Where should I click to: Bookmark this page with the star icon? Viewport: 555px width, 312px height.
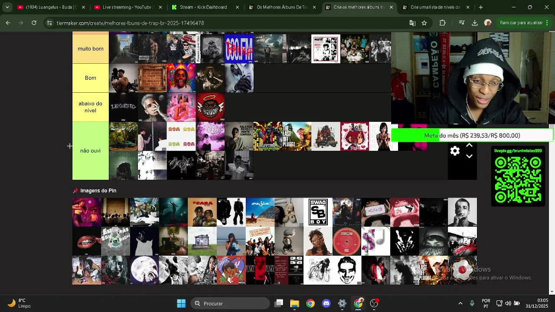pos(424,23)
